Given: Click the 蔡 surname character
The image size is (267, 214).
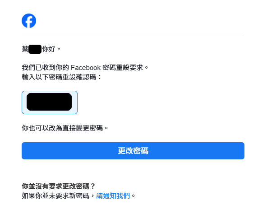Looking at the screenshot, I should [25, 49].
